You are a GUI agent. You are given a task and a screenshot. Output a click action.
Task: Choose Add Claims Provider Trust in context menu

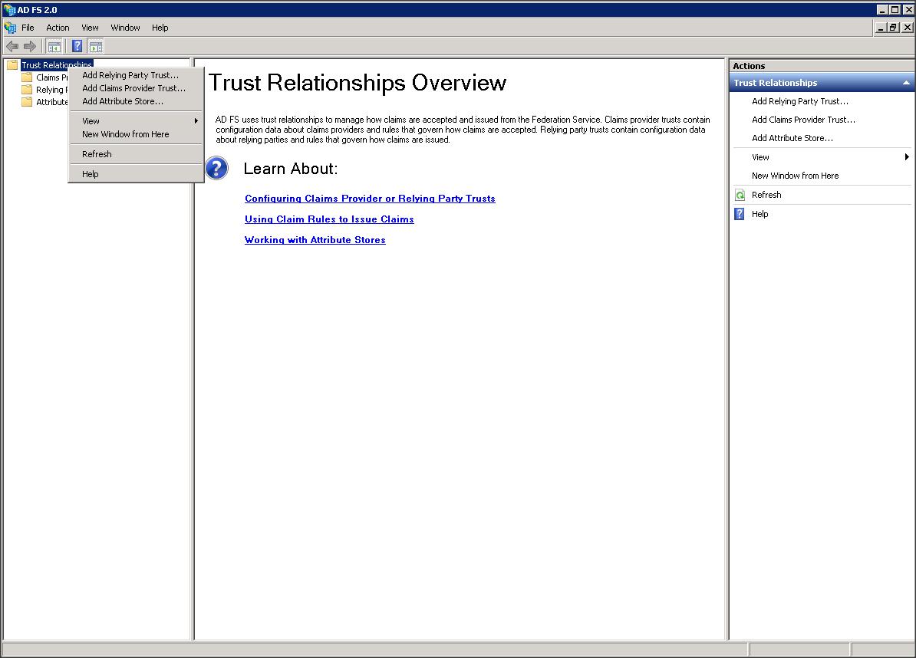tap(136, 88)
